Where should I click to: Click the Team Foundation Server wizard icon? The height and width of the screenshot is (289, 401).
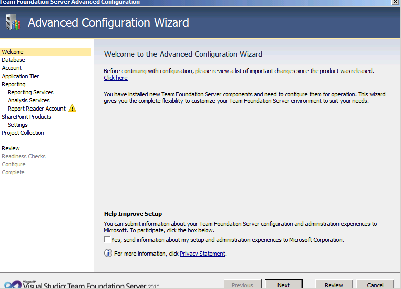pos(13,22)
